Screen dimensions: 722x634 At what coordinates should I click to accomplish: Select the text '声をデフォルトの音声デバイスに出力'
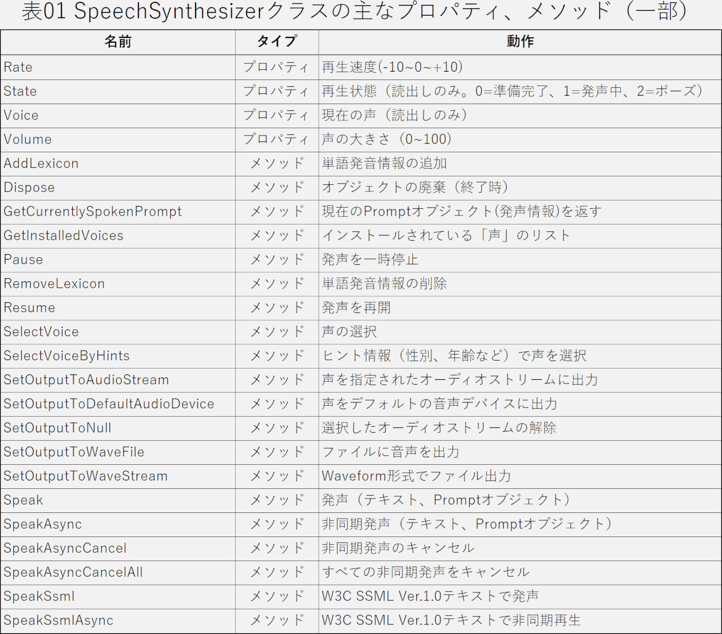pyautogui.click(x=439, y=404)
